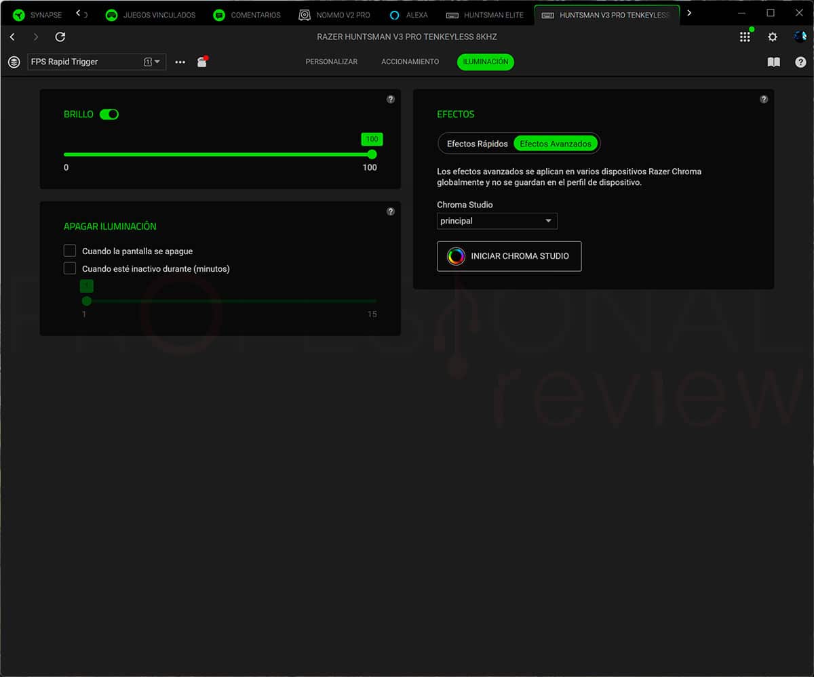Open the FPS Rapid Trigger profile dropdown

tap(96, 62)
